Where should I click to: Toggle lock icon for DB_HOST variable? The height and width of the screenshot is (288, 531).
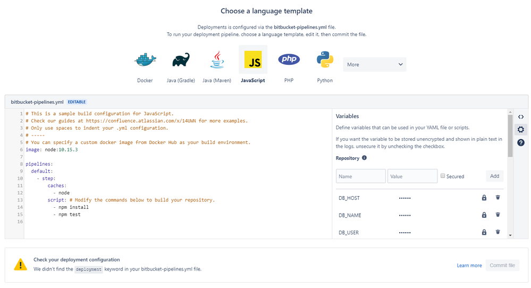(x=484, y=198)
